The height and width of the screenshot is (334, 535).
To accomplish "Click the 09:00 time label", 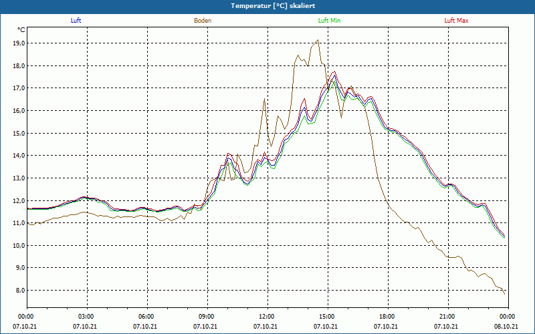I will pos(207,317).
